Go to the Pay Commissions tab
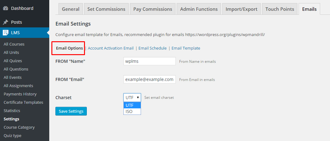330x141 pixels. tap(153, 9)
